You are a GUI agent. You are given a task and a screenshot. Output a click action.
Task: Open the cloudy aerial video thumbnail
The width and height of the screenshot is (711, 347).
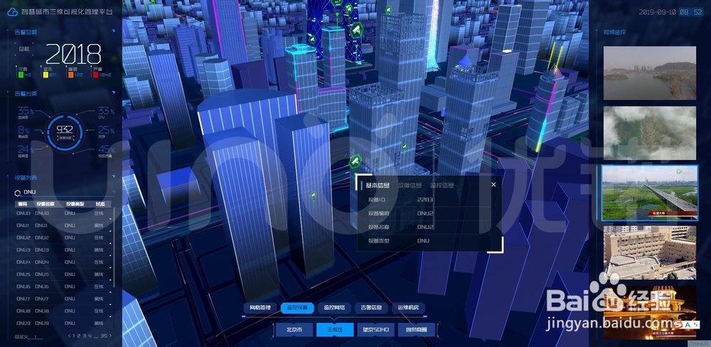649,133
